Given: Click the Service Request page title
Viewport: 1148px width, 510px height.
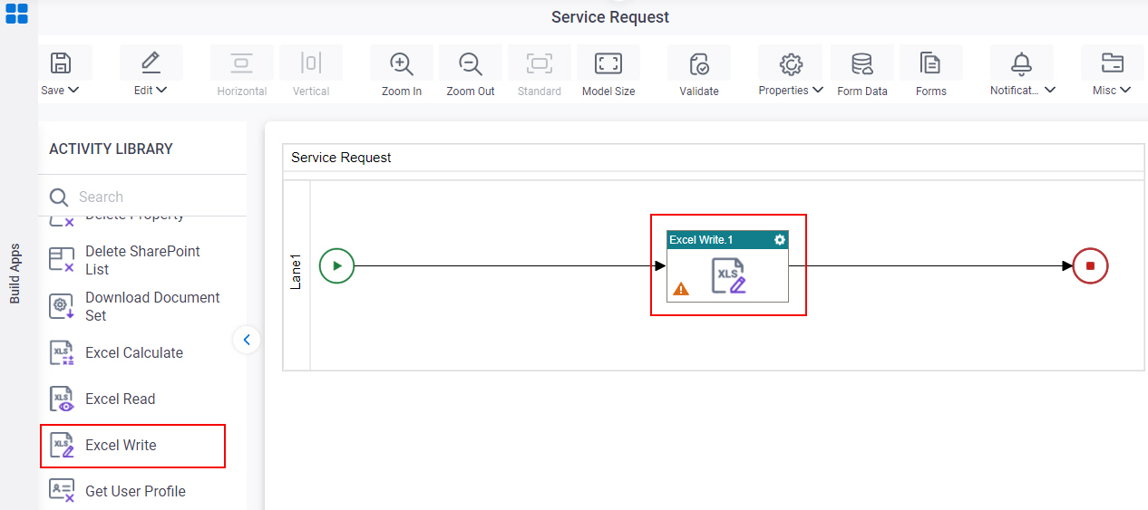Looking at the screenshot, I should [610, 17].
